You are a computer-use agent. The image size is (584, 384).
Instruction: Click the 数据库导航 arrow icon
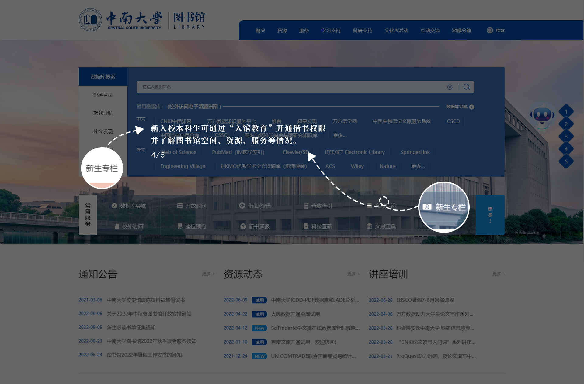[471, 107]
